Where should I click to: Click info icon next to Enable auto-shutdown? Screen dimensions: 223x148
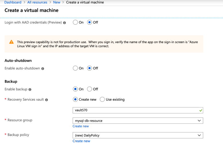pos(43,69)
